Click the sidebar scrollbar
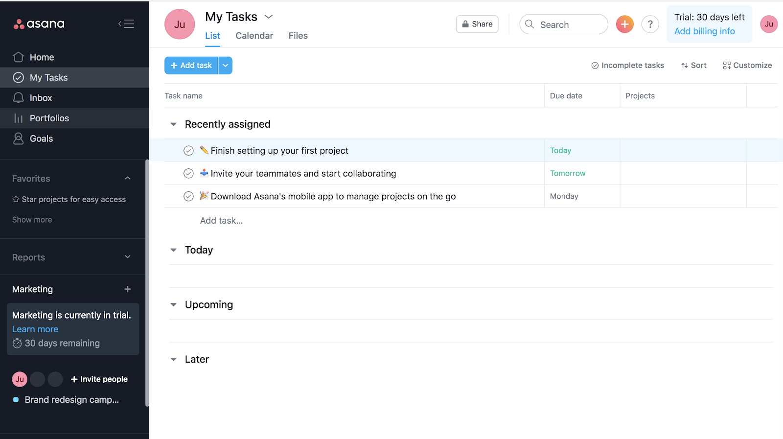The image size is (783, 439). click(147, 283)
